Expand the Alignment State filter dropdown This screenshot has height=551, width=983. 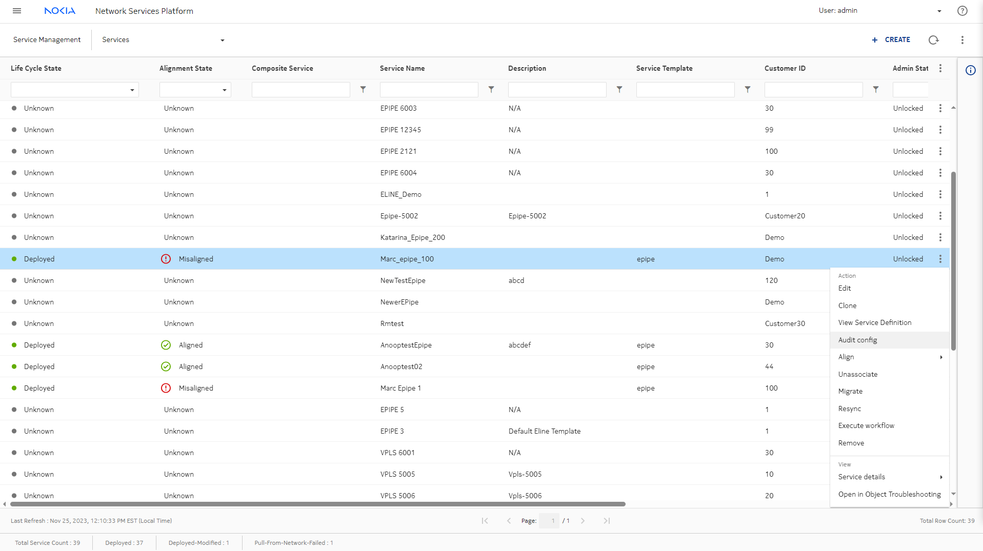click(x=224, y=90)
